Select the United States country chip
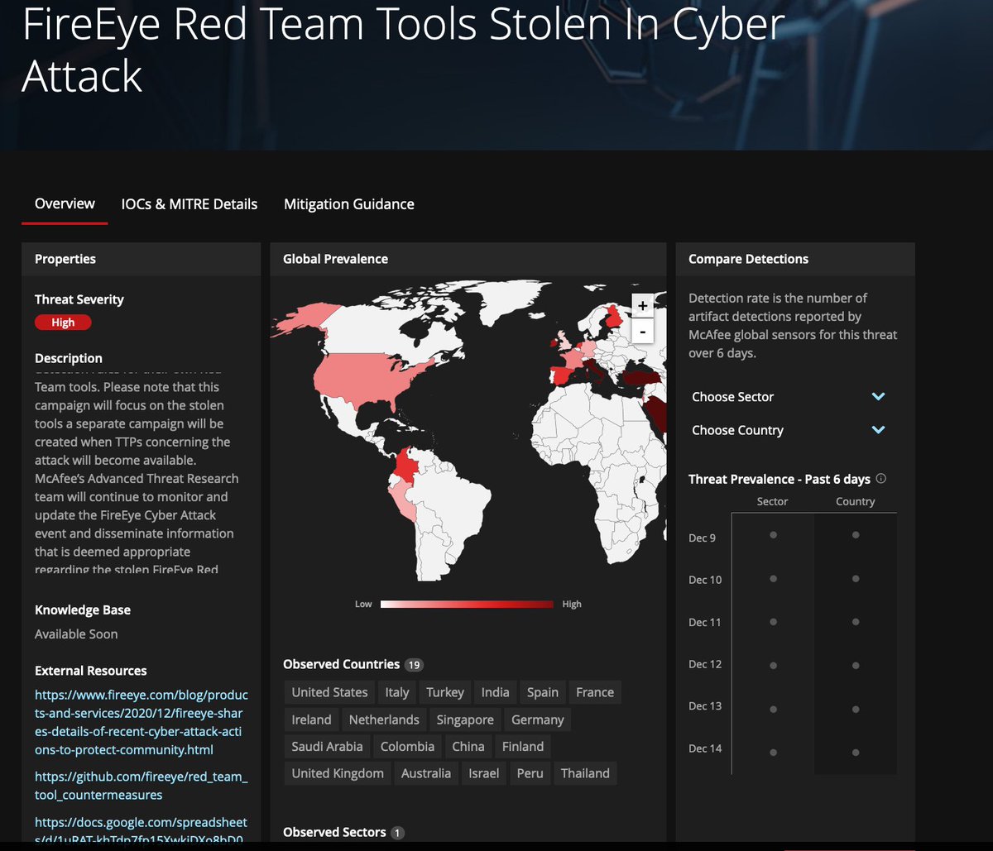The width and height of the screenshot is (993, 851). (x=329, y=692)
